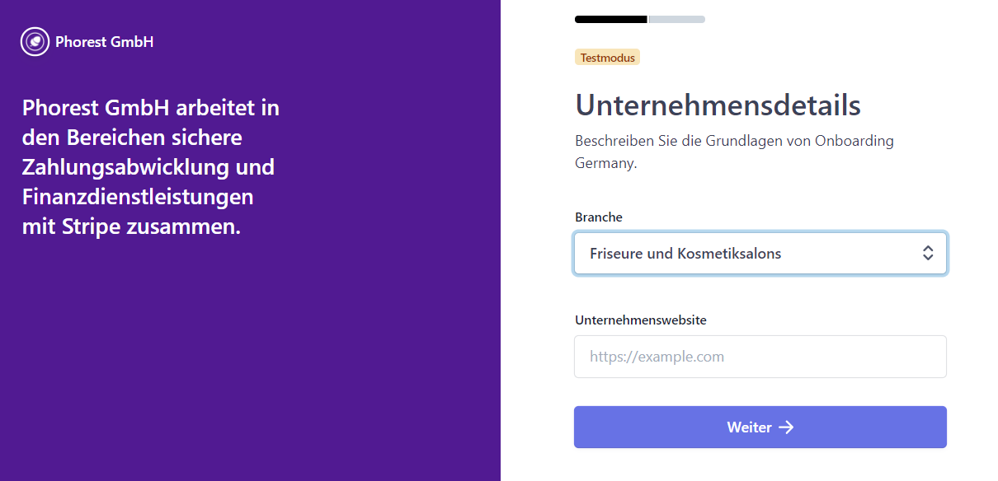The image size is (998, 481).
Task: Focus the Unternehmenswebsite input field
Action: (x=760, y=357)
